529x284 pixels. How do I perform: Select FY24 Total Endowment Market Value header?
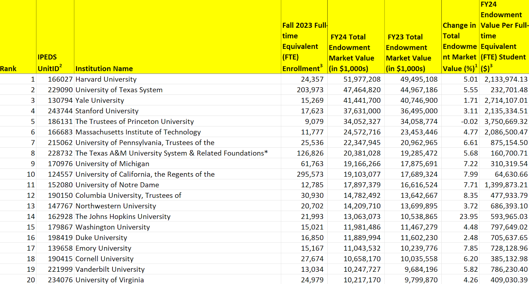tap(356, 37)
